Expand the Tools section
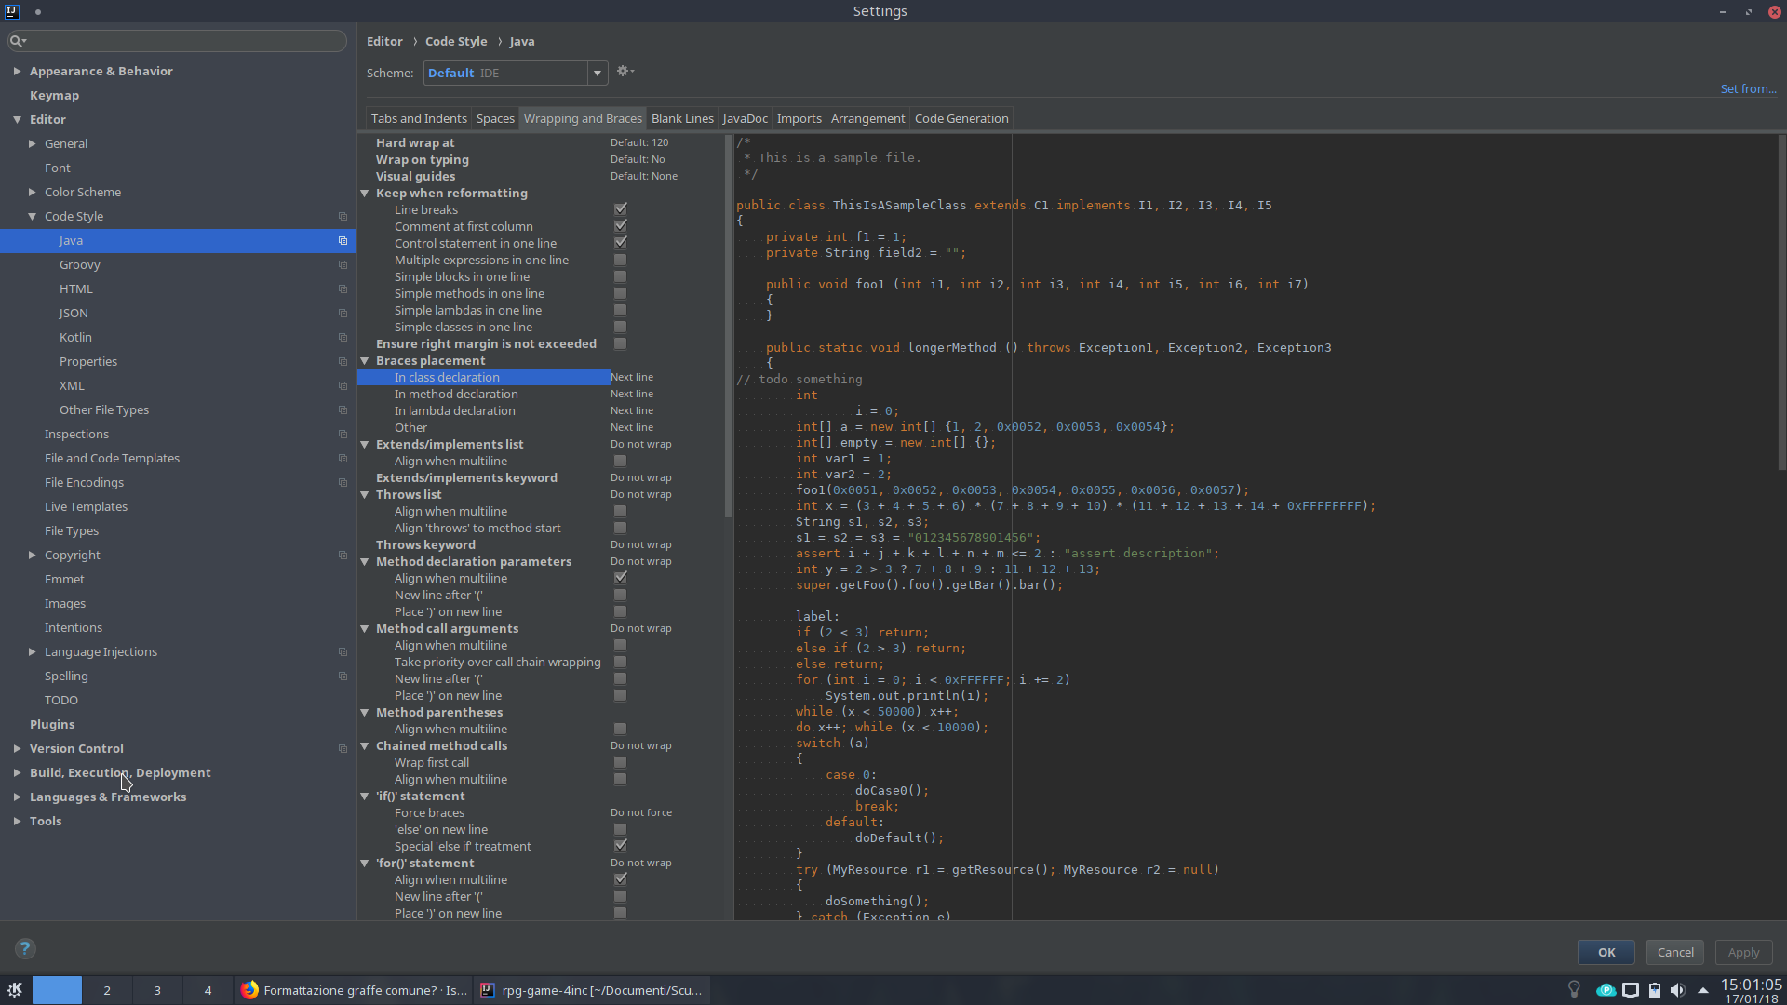Image resolution: width=1787 pixels, height=1005 pixels. click(x=17, y=821)
